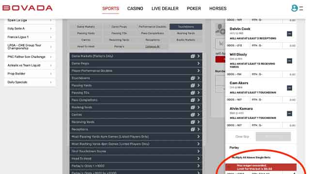
Task: Open the Casino tab
Action: 135,9
